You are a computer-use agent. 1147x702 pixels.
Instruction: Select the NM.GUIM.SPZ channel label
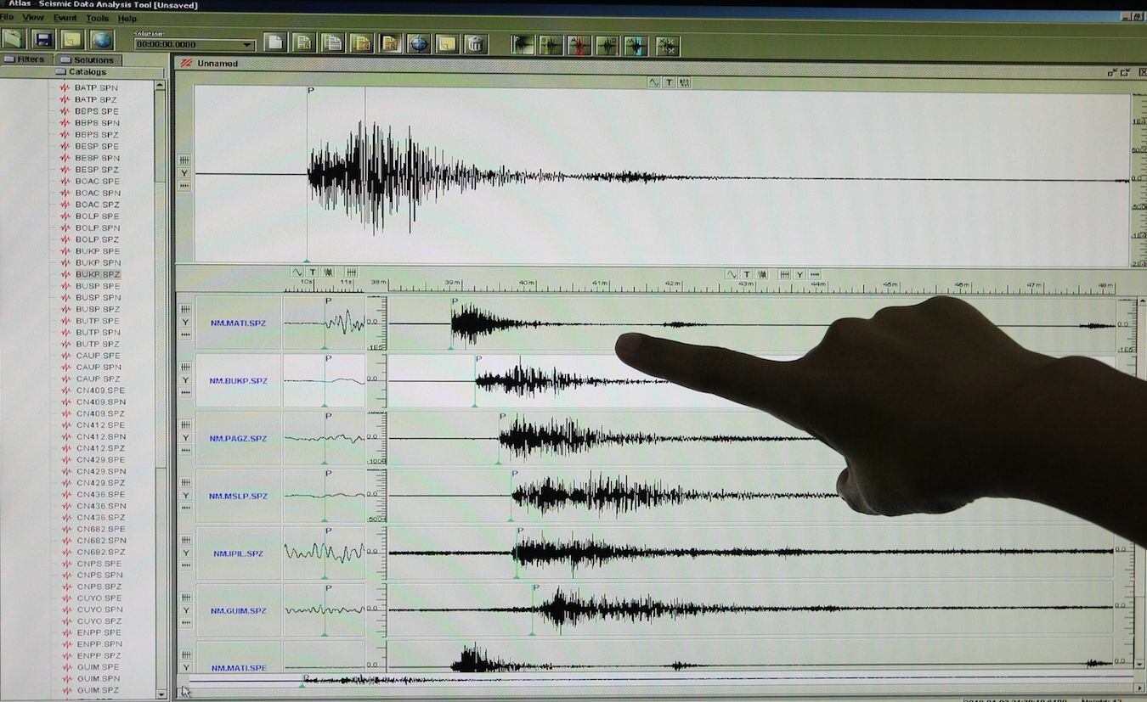pos(238,611)
